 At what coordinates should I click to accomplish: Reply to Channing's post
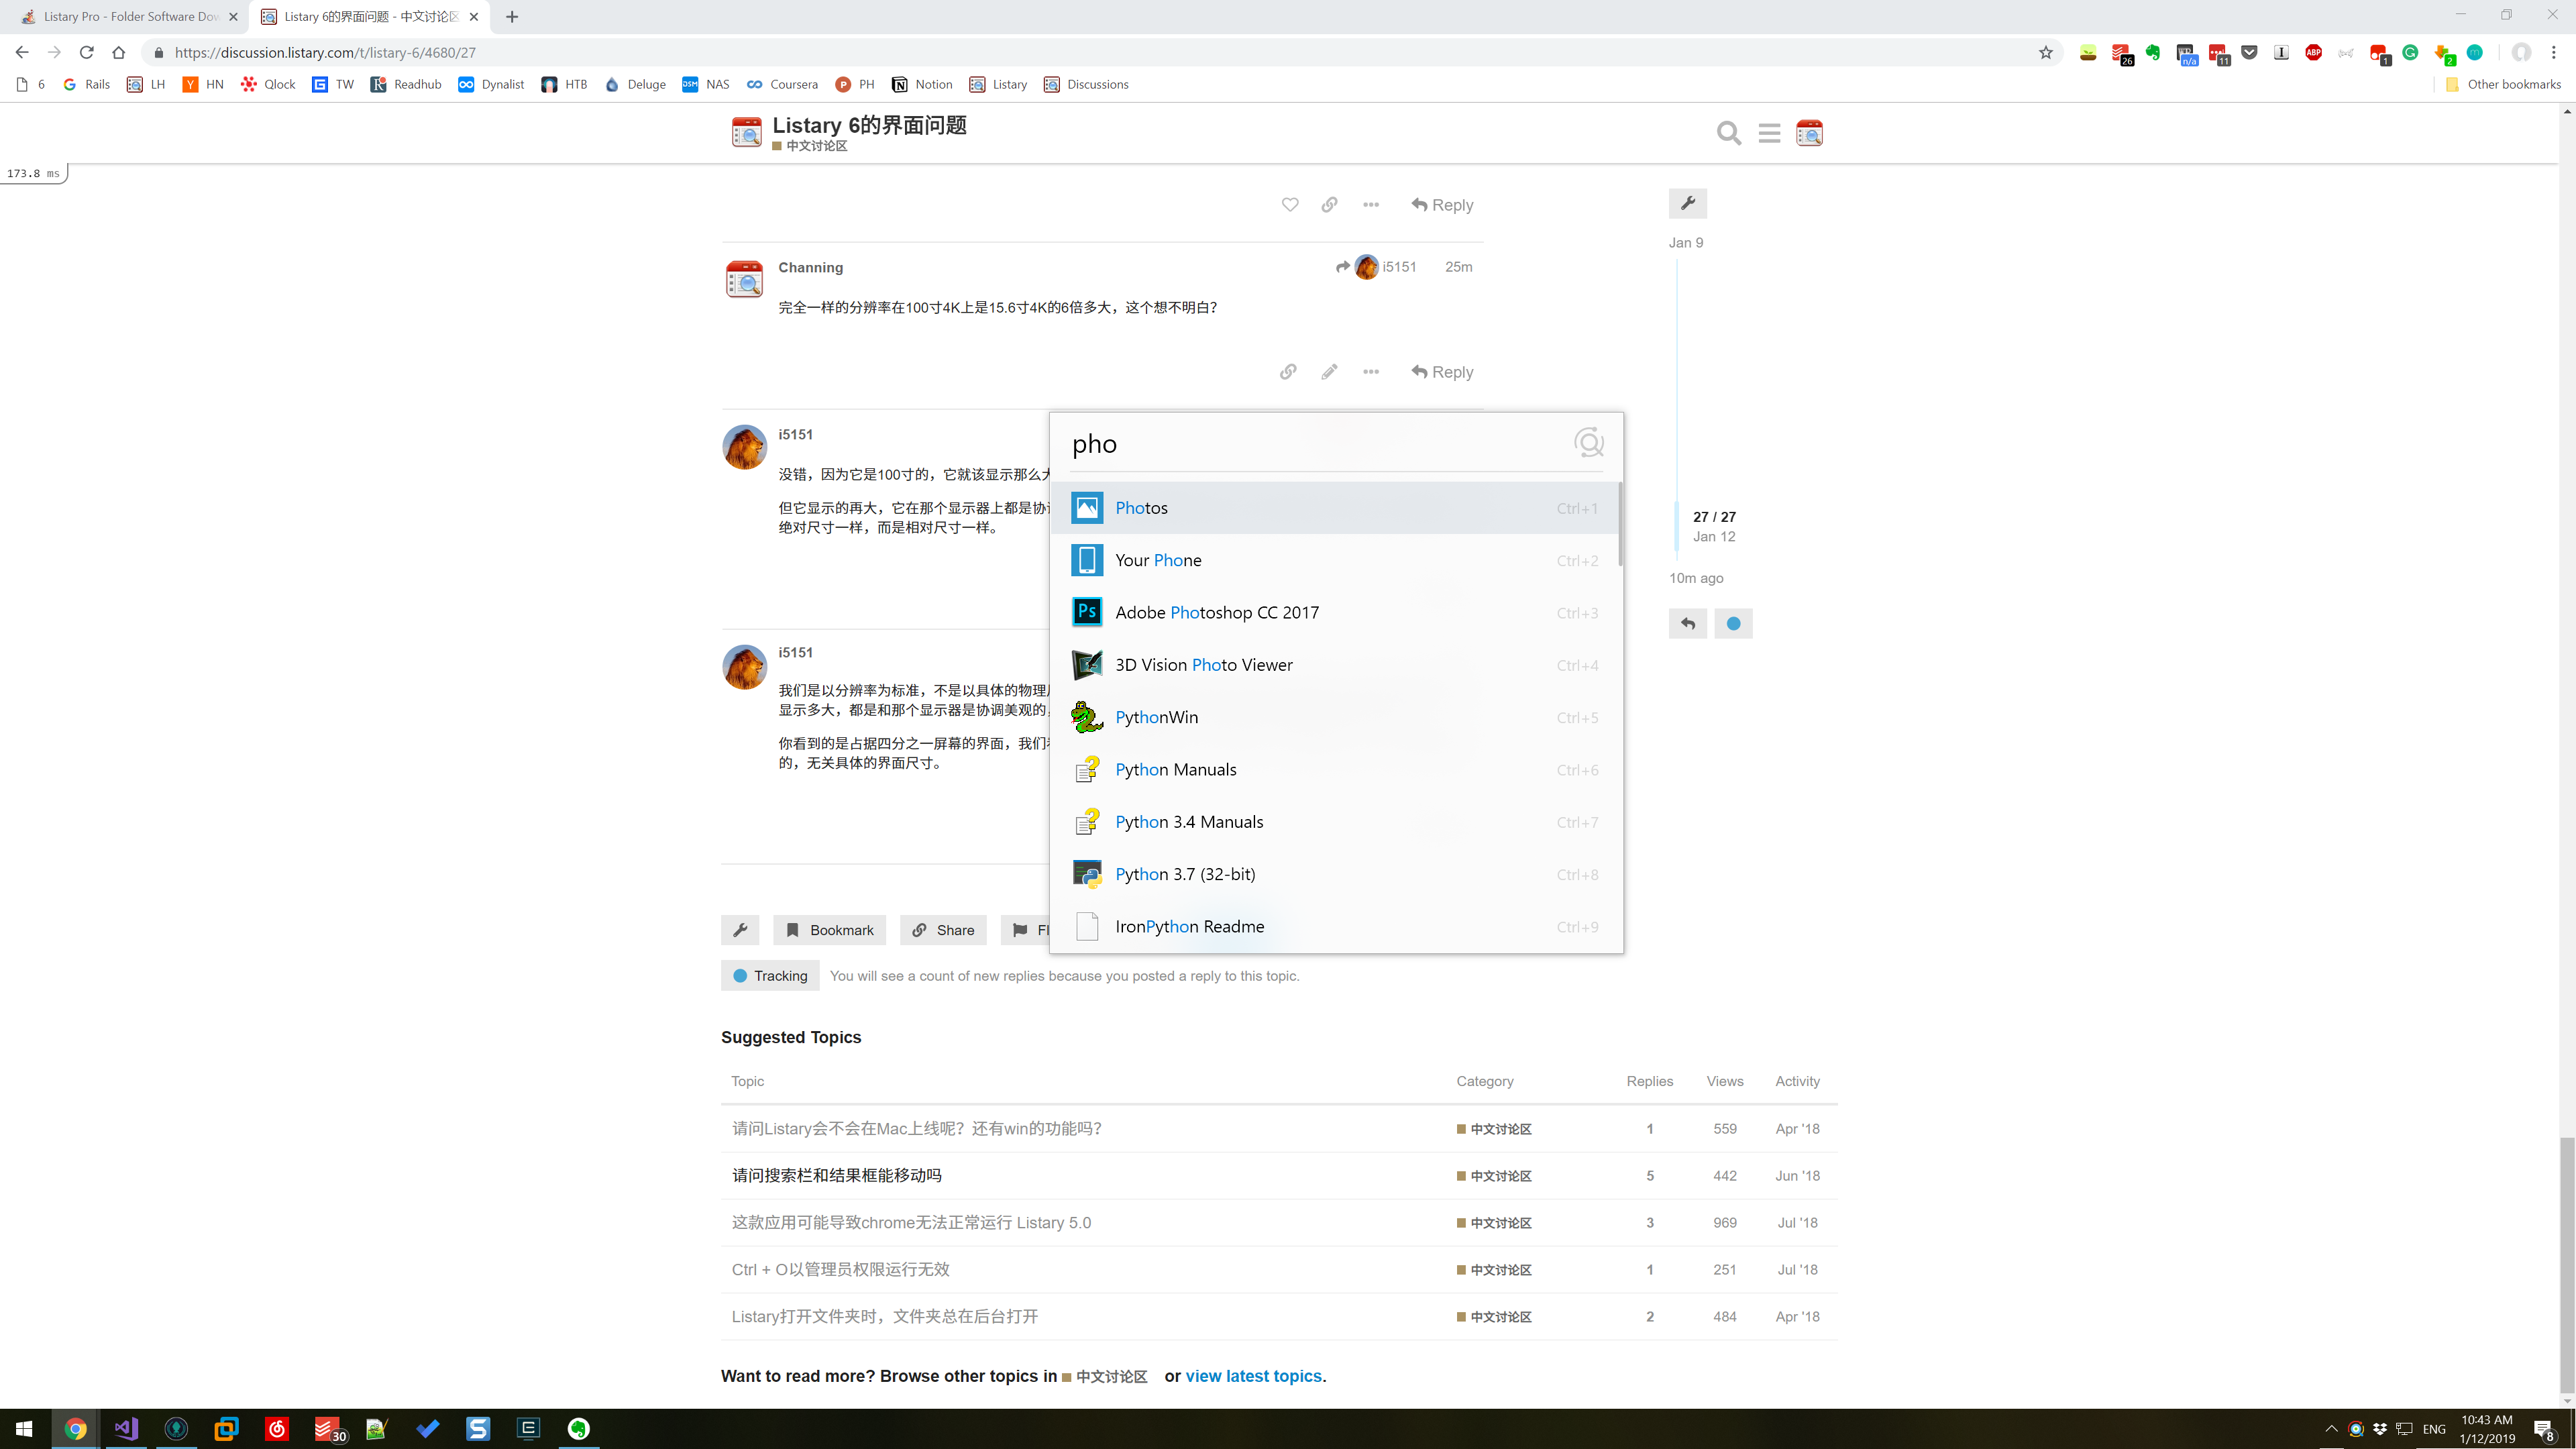(1442, 372)
